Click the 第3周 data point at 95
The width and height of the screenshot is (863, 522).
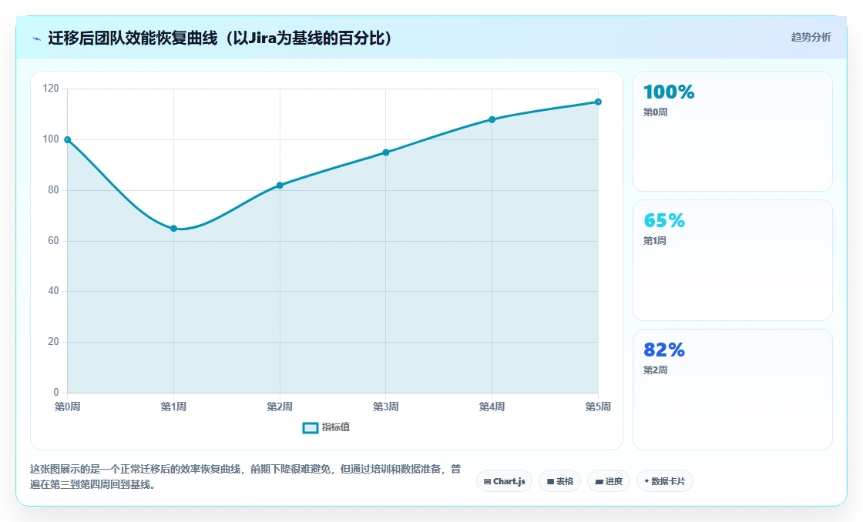tap(386, 152)
